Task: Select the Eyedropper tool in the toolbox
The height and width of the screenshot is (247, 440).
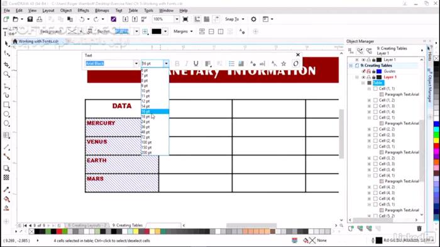Action: [x=7, y=190]
